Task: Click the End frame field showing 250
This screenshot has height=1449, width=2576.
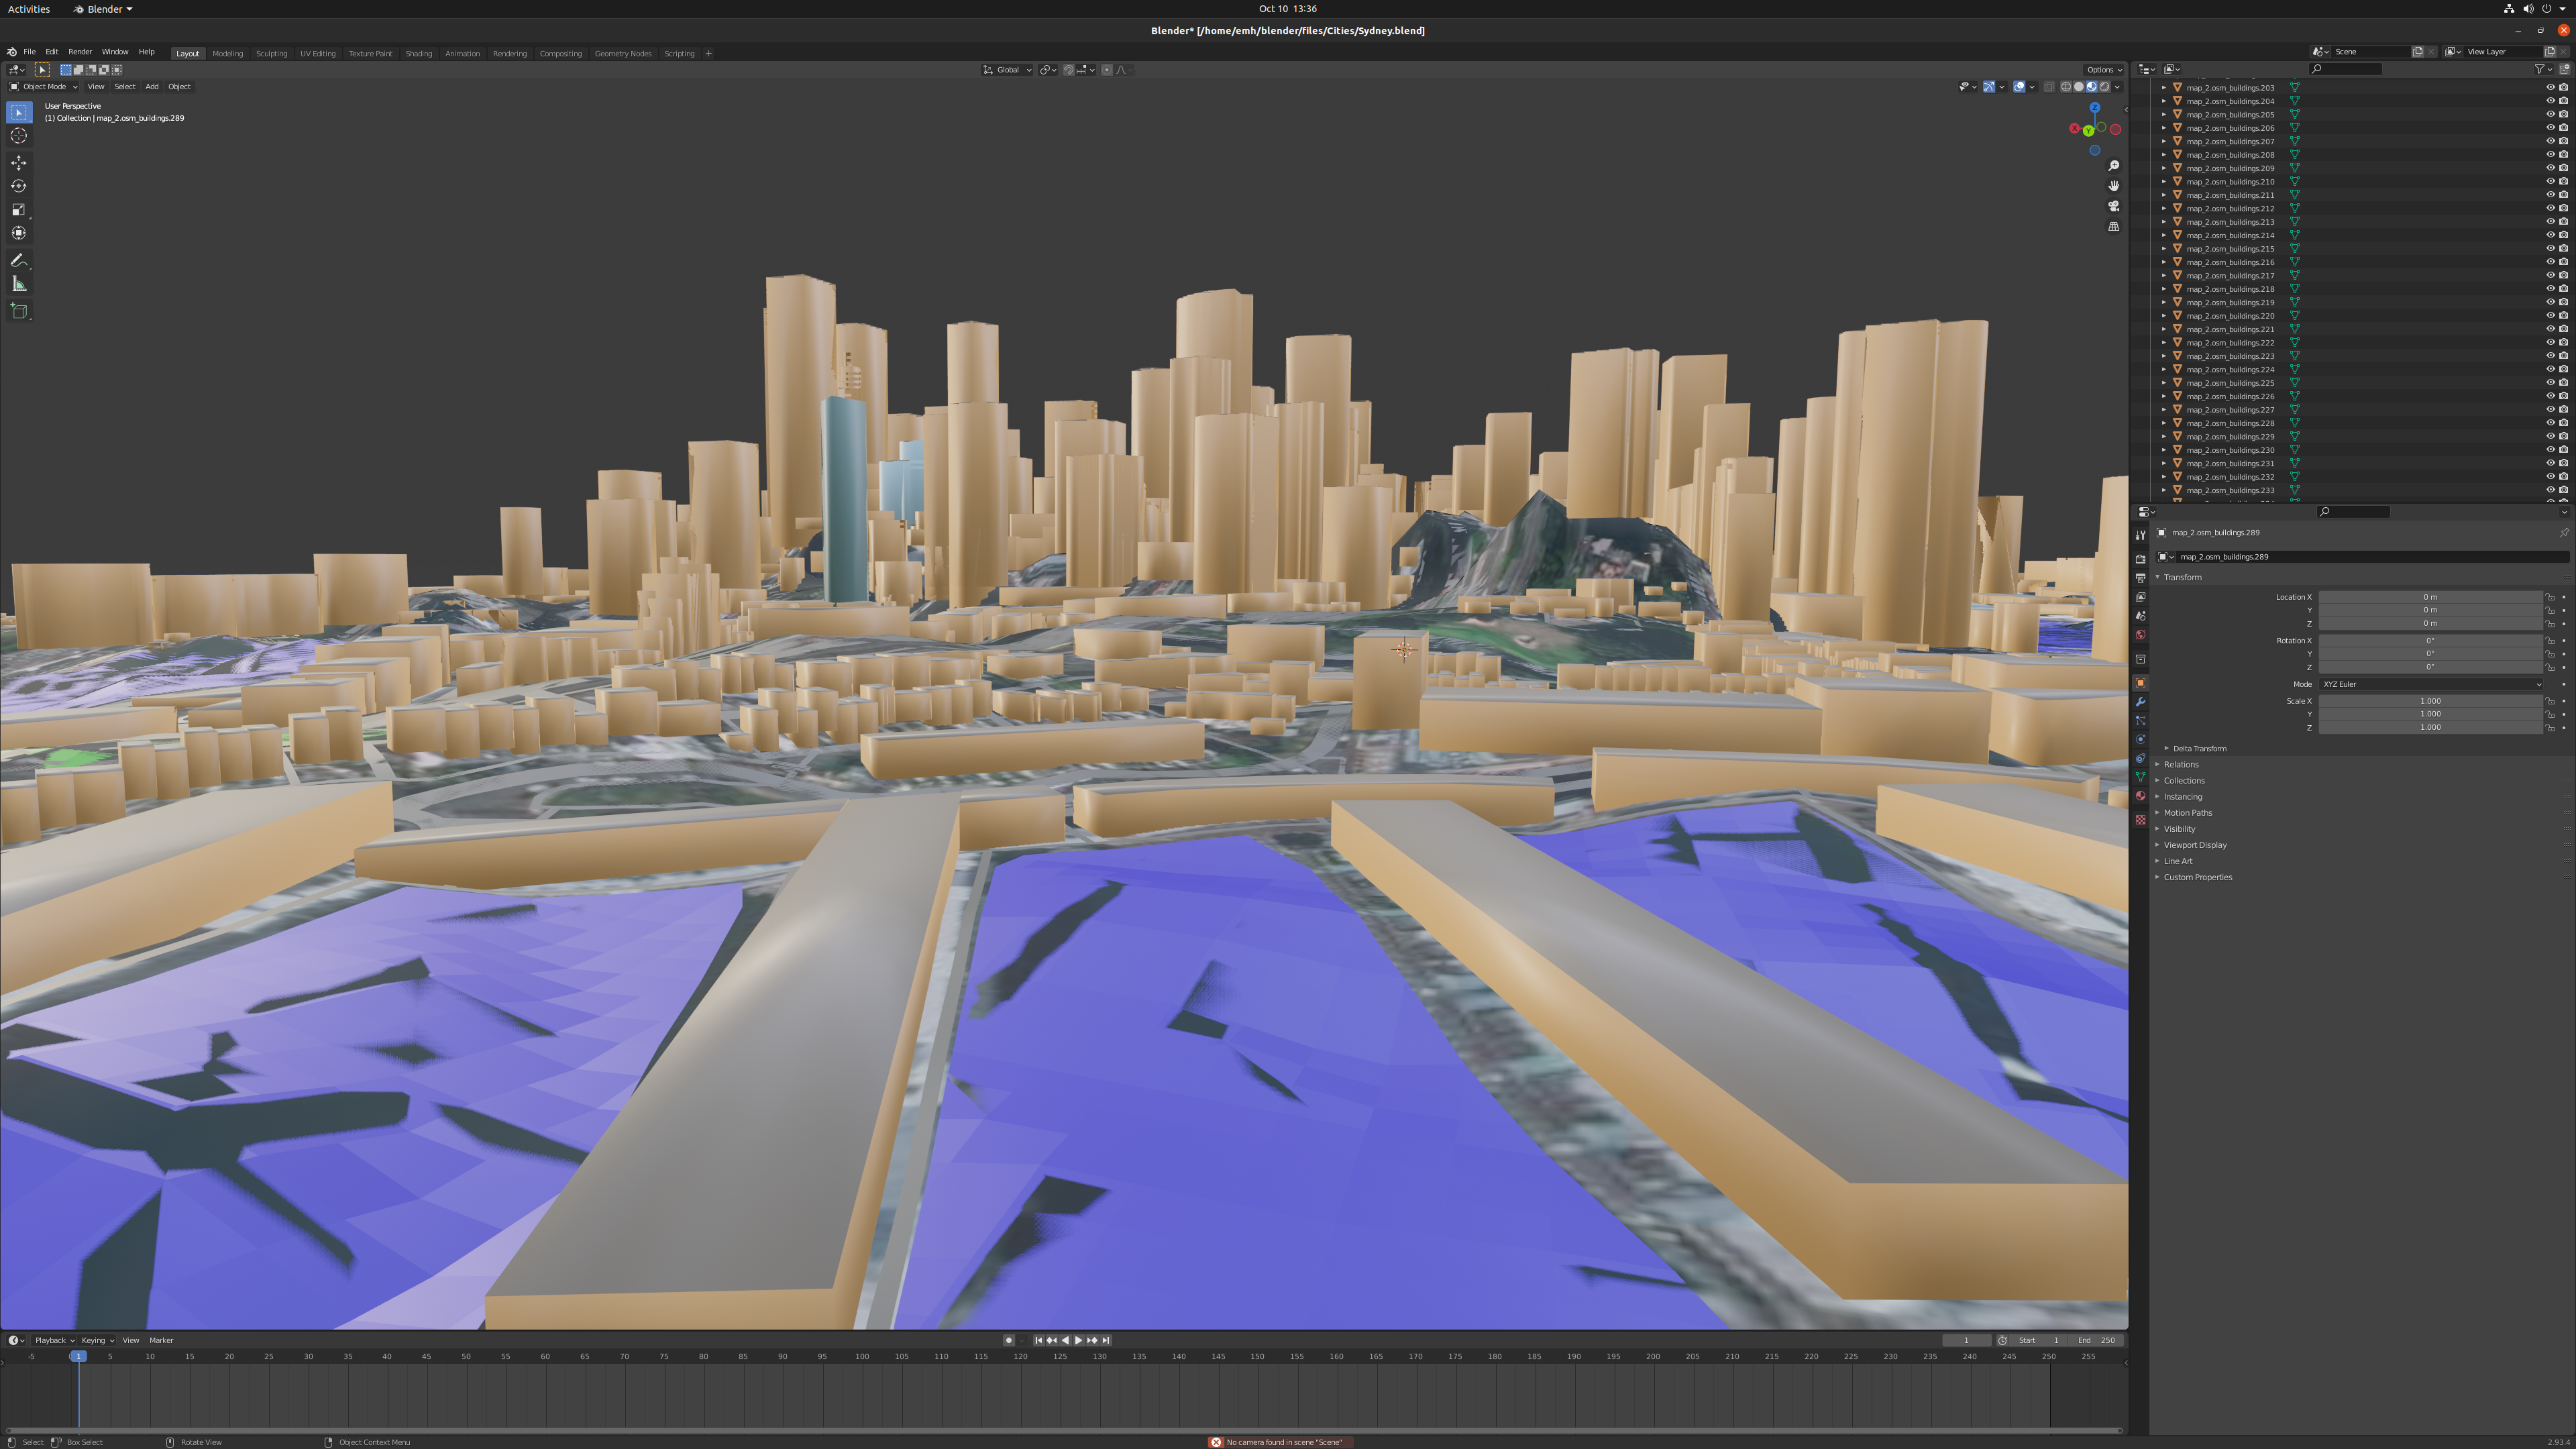Action: (2096, 1341)
